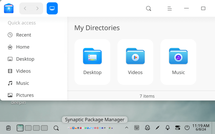This screenshot has width=215, height=134.
Task: Go to Home in sidebar
Action: [x=23, y=47]
